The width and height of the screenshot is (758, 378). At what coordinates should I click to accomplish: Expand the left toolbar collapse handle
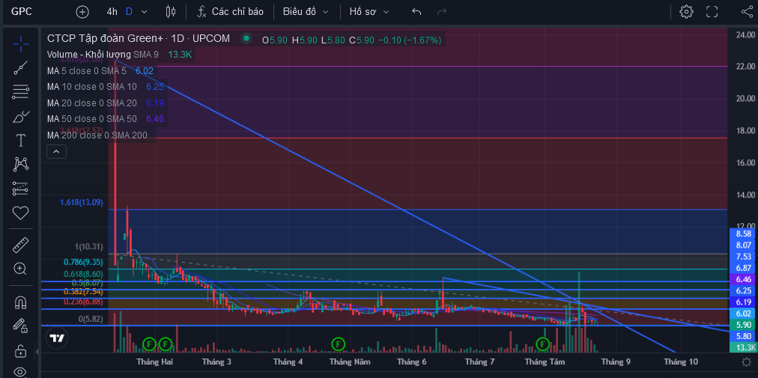(38, 351)
